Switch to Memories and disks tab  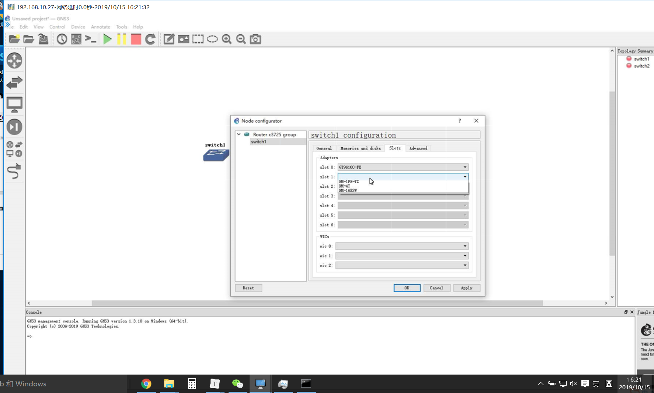tap(361, 148)
